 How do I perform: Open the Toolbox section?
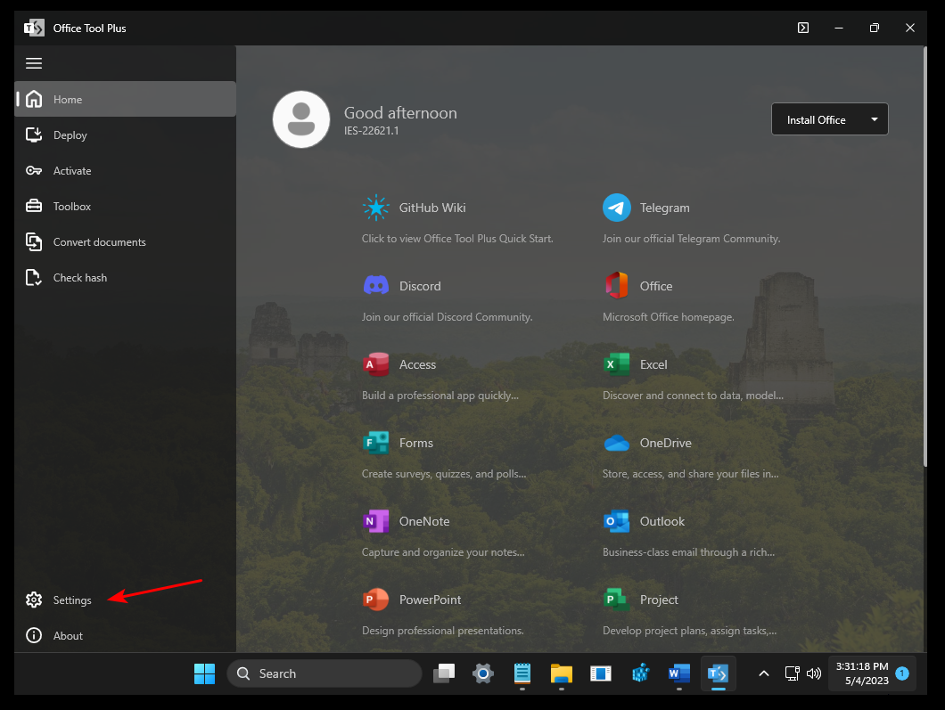pos(126,206)
